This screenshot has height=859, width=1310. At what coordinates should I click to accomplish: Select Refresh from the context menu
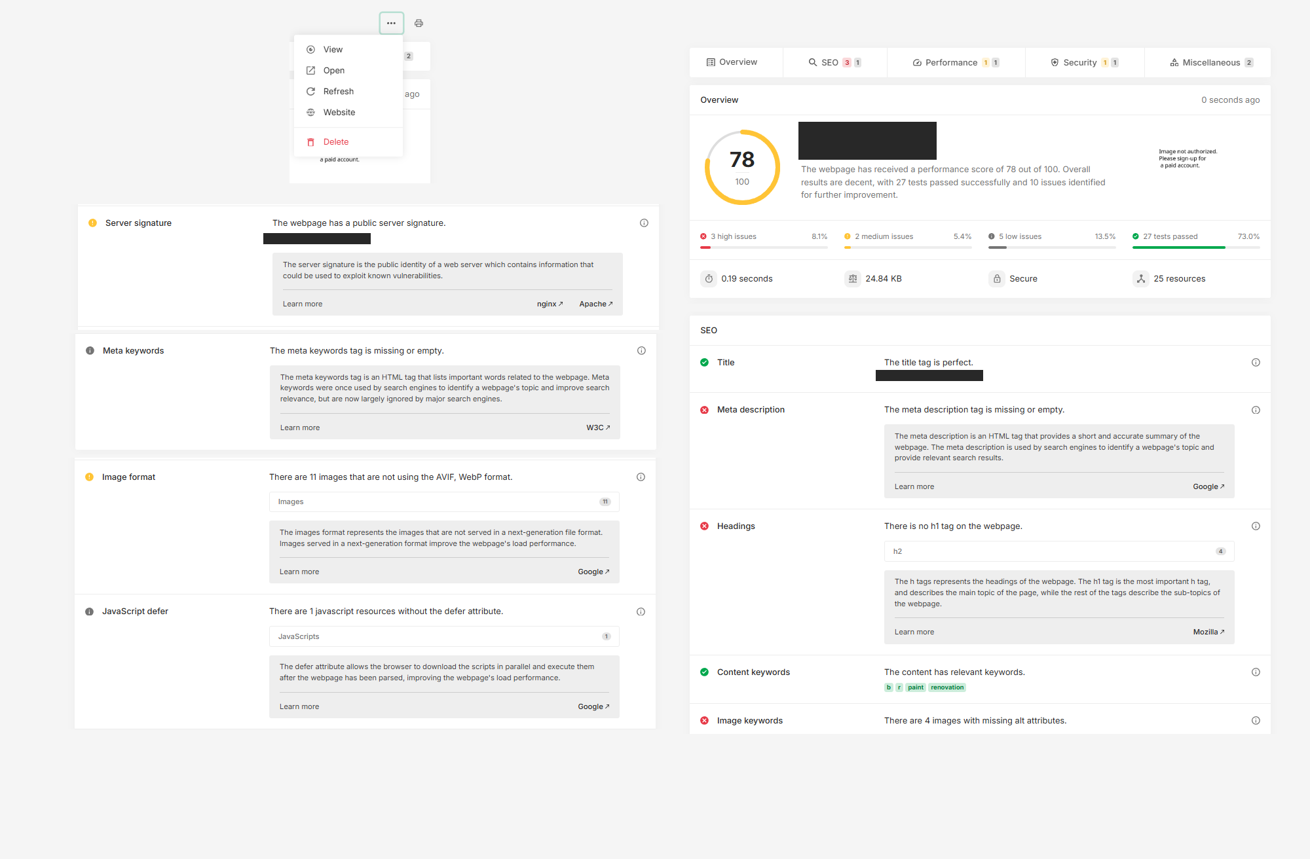tap(339, 91)
